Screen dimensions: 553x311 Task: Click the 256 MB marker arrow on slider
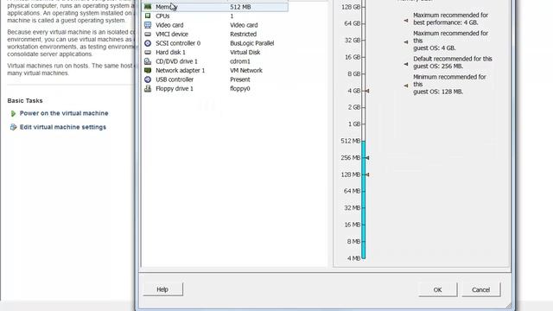point(367,157)
